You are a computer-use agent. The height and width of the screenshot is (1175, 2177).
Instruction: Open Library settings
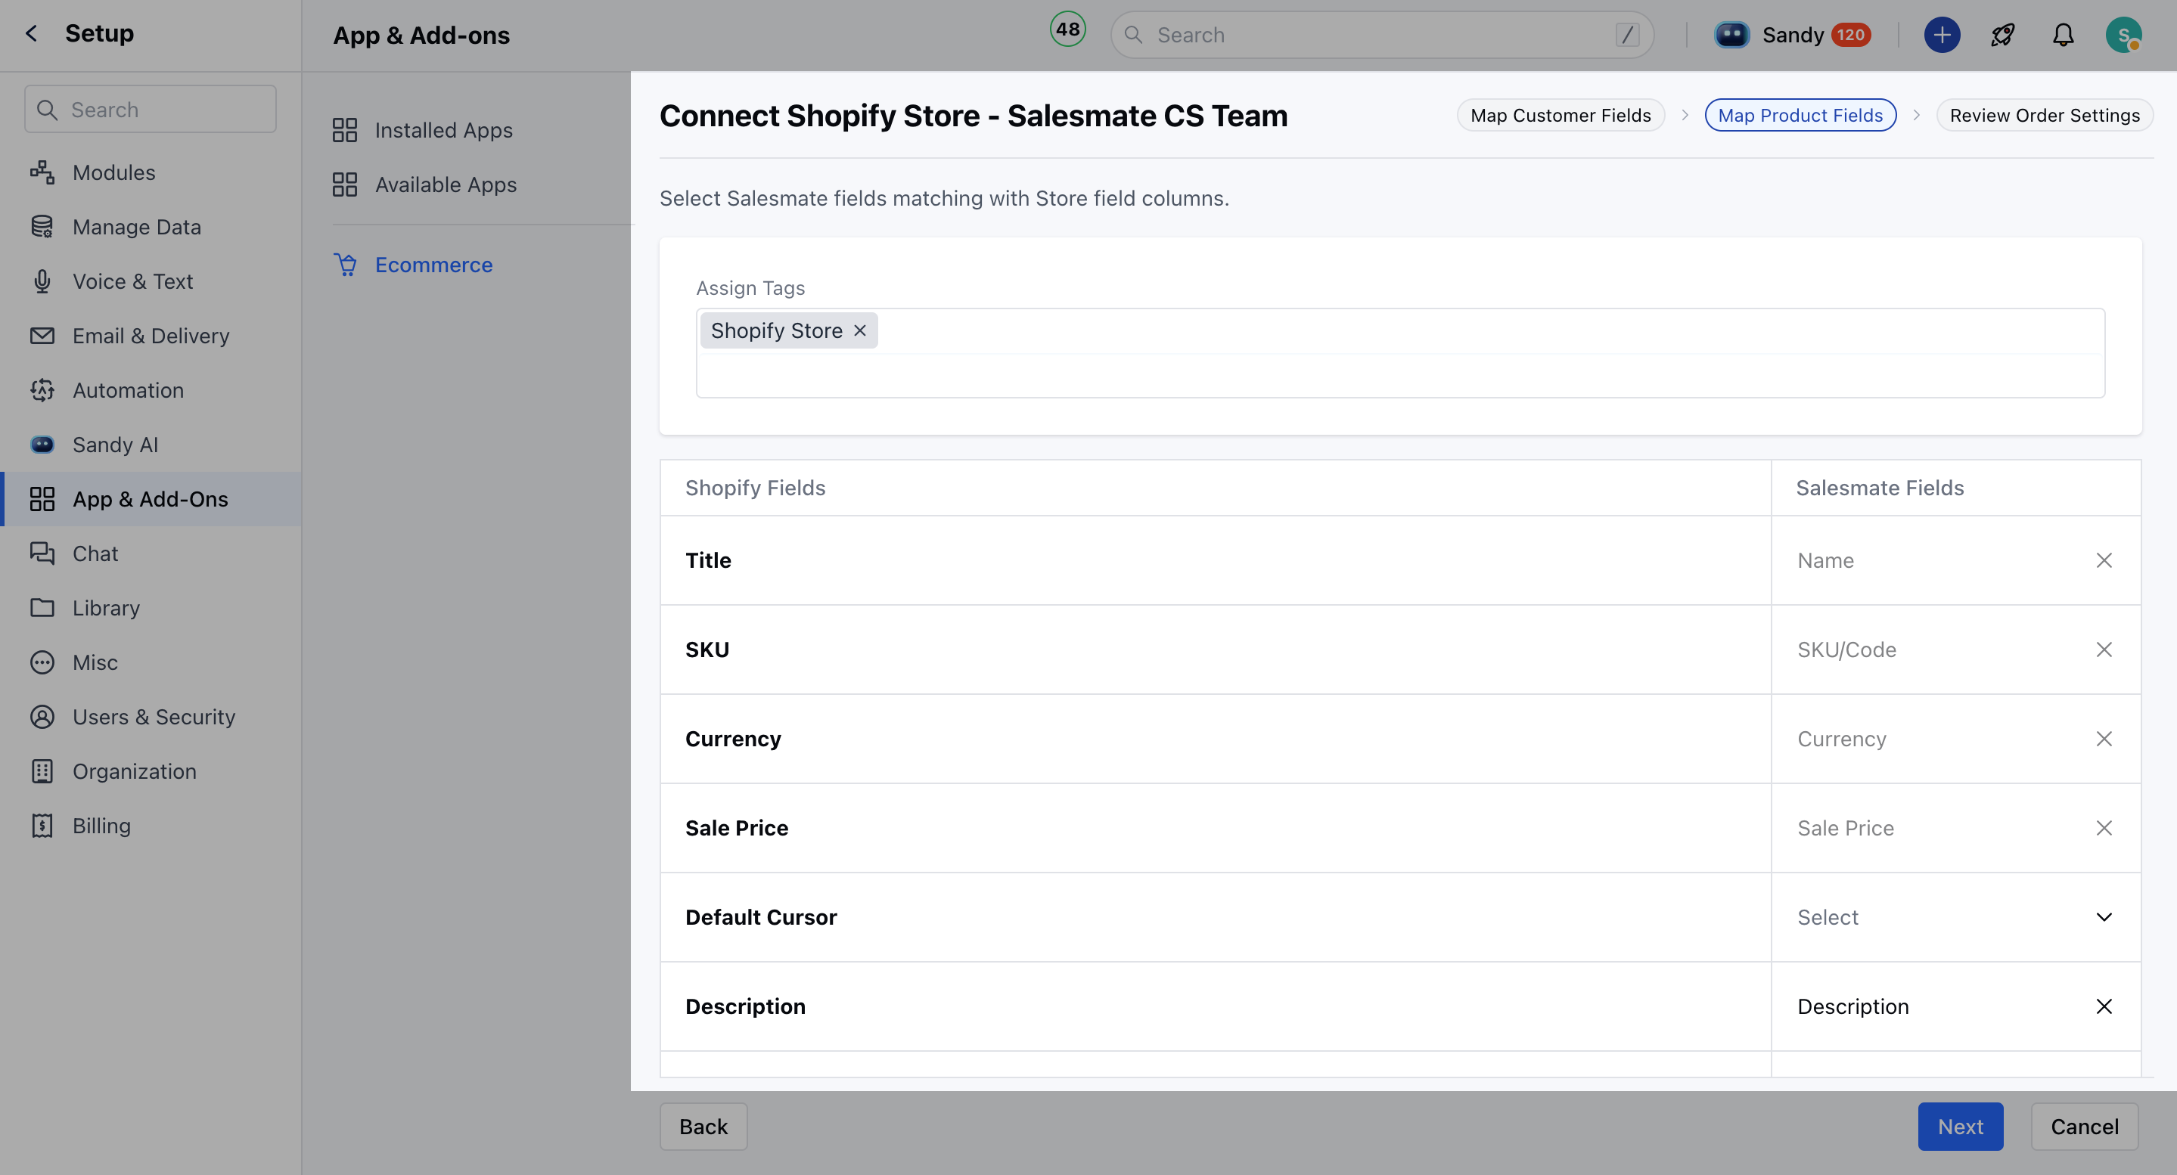[x=106, y=608]
